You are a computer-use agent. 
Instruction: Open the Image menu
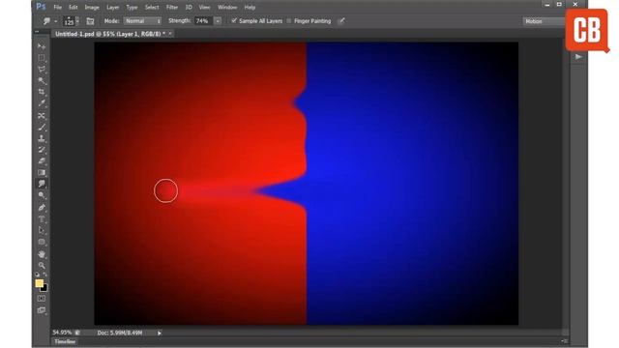tap(92, 7)
